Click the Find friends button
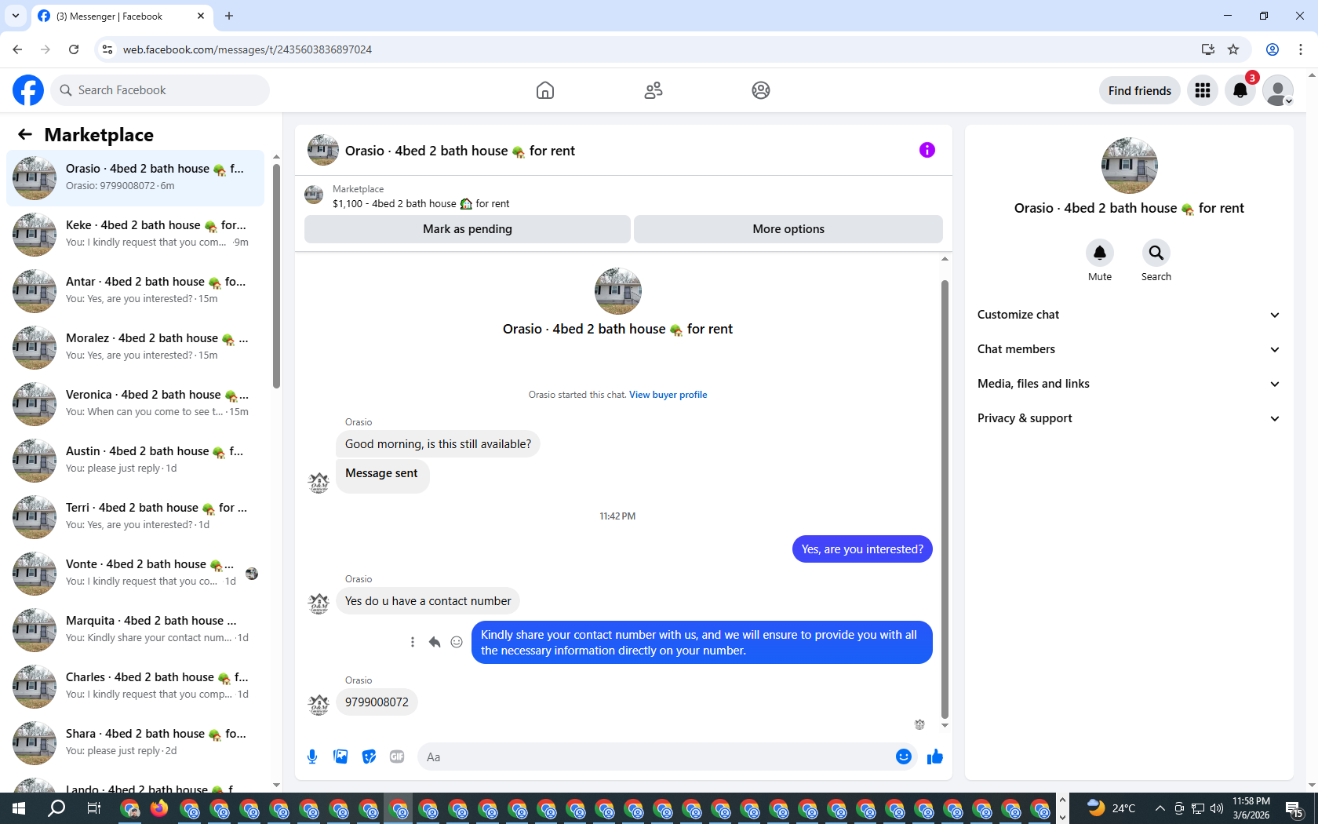Image resolution: width=1318 pixels, height=824 pixels. coord(1139,90)
